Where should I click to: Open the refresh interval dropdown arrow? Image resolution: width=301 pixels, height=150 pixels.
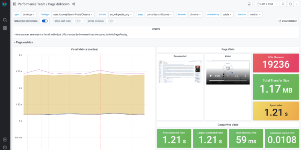[x=296, y=4]
